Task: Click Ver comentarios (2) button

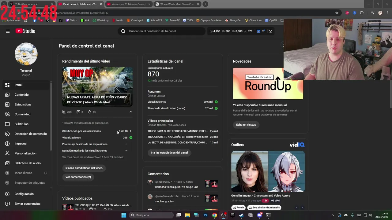Action: [78, 177]
